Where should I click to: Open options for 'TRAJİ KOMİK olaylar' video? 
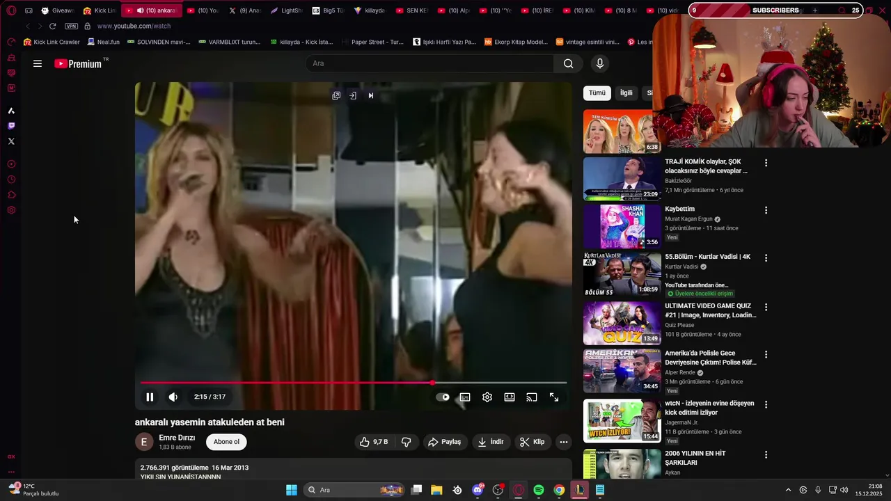coord(766,163)
